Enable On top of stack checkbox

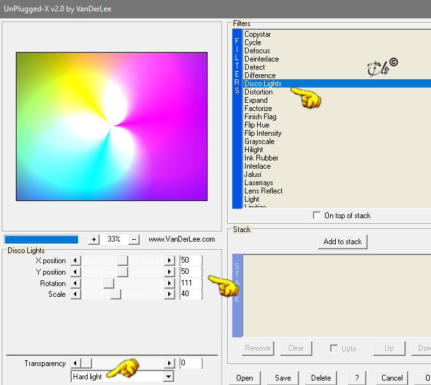click(317, 215)
